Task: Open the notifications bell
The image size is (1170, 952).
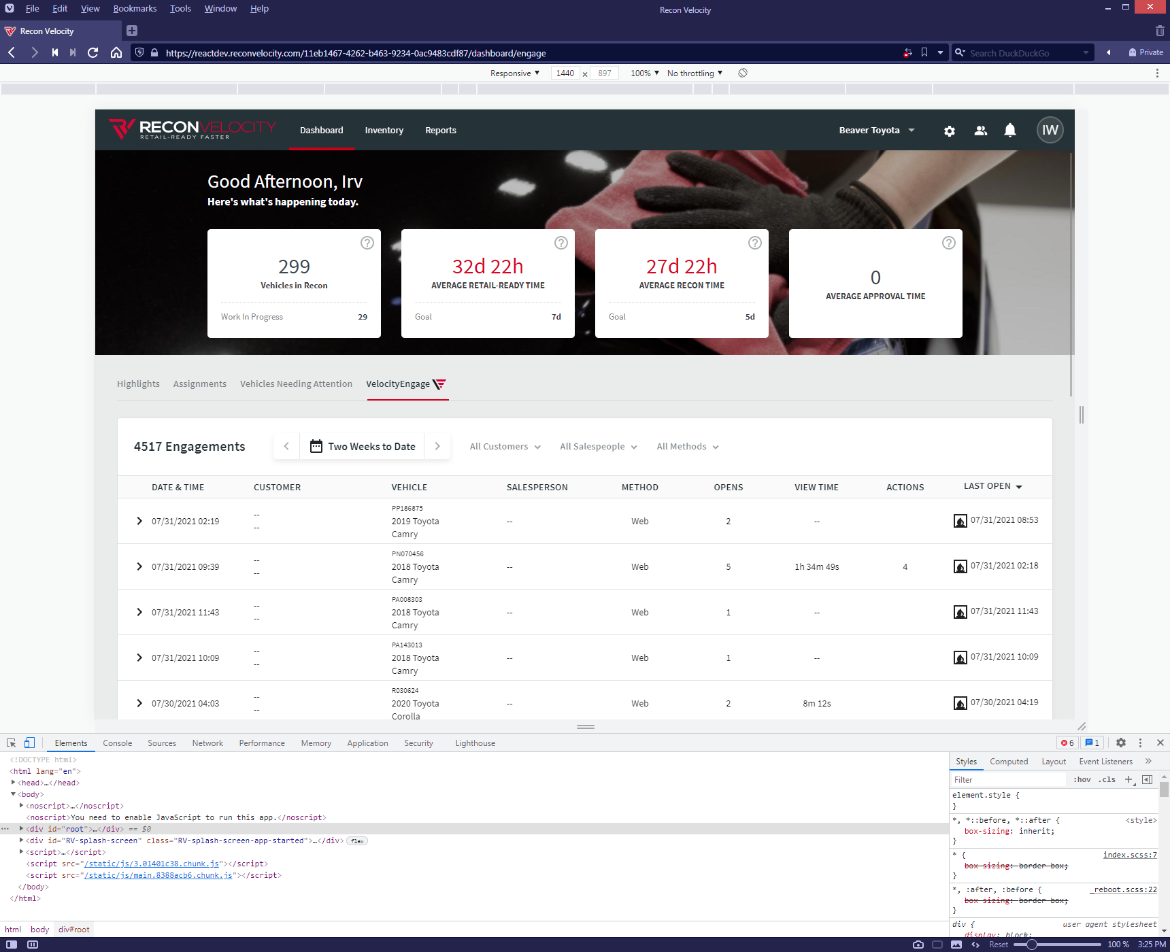Action: point(1010,131)
